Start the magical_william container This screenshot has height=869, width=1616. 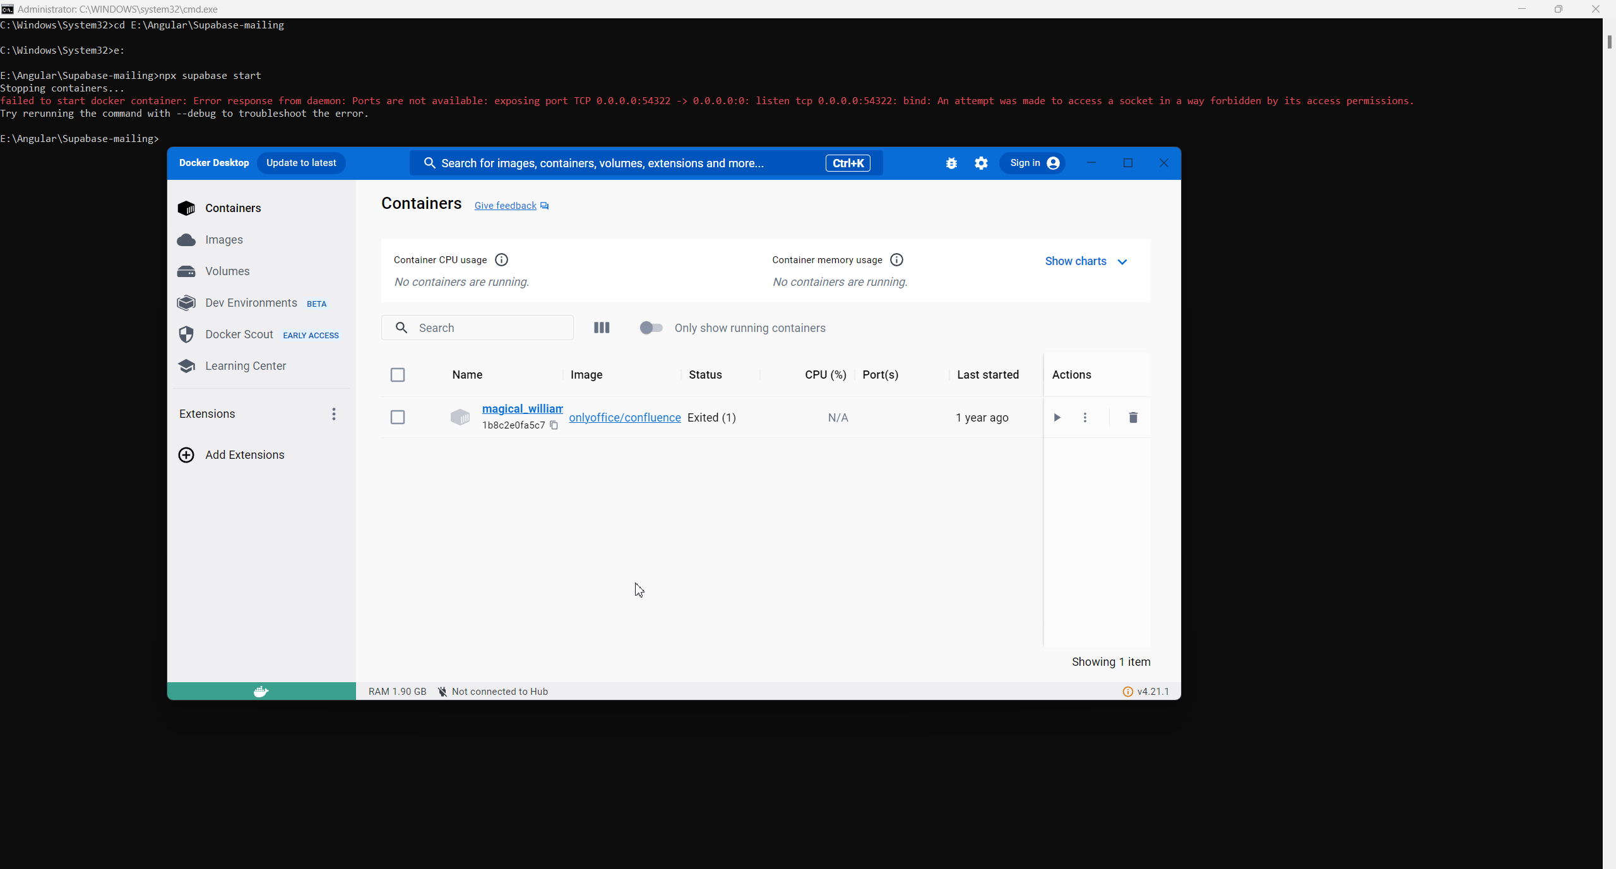(1057, 417)
